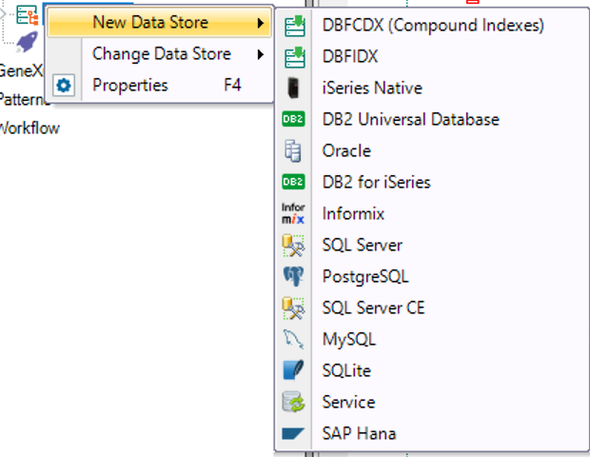Image resolution: width=590 pixels, height=457 pixels.
Task: Click the MySQL dolphin icon
Action: (293, 339)
